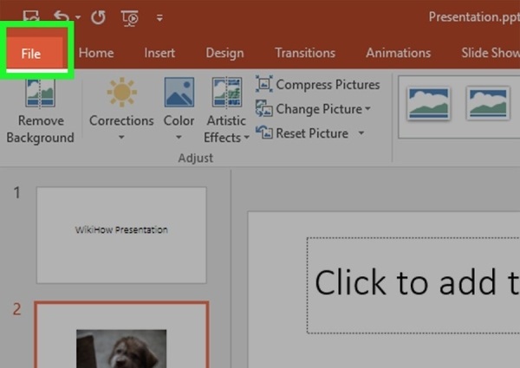The height and width of the screenshot is (368, 520).
Task: Click the Save icon in quick access toolbar
Action: 31,15
